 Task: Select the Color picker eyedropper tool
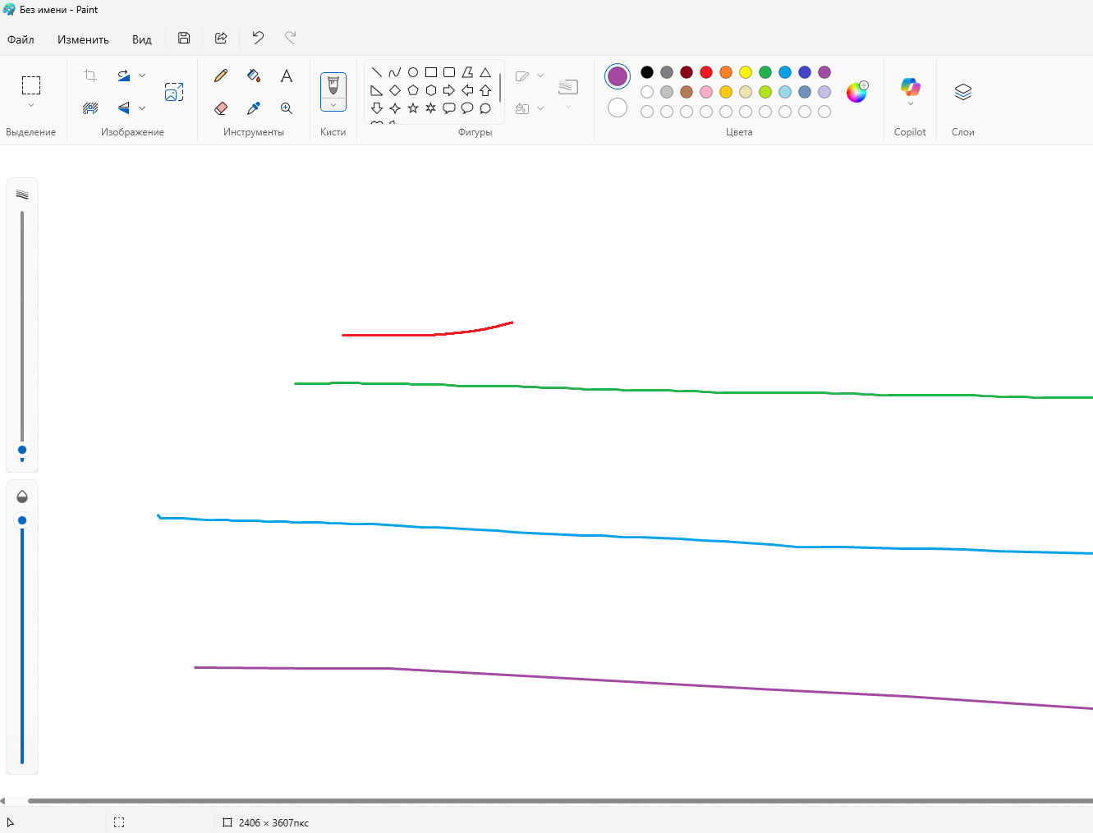click(254, 108)
